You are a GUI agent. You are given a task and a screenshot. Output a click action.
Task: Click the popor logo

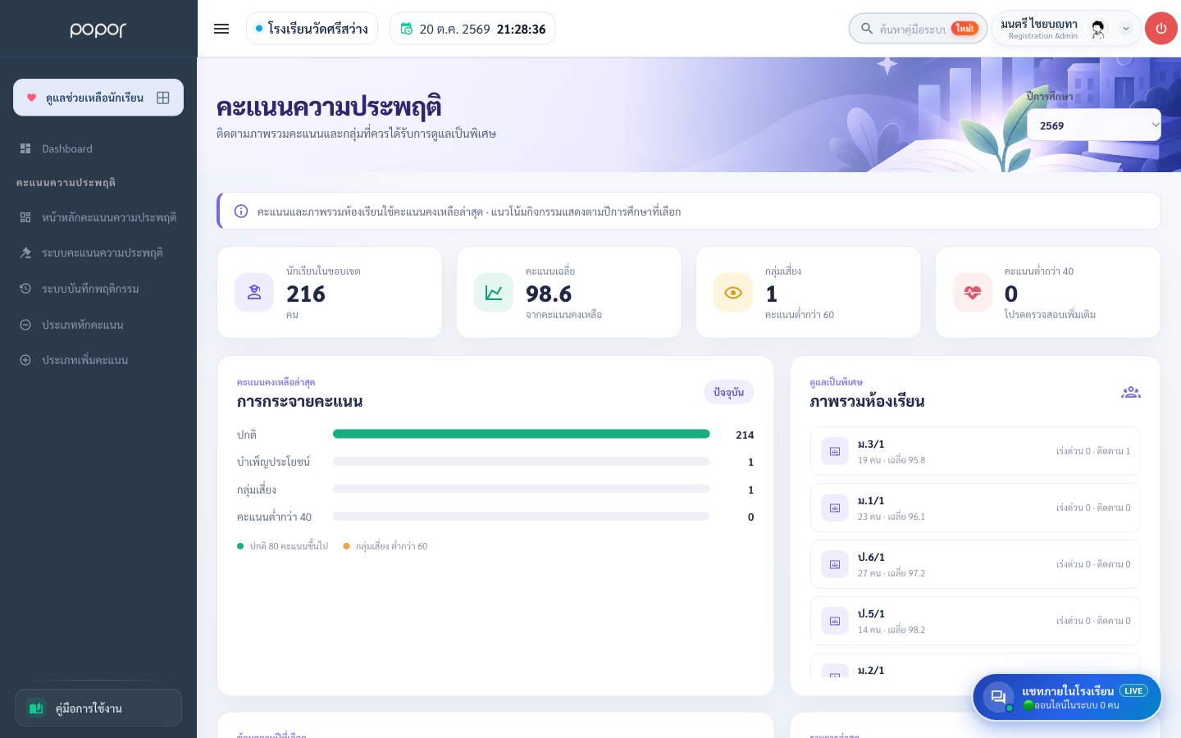coord(98,30)
